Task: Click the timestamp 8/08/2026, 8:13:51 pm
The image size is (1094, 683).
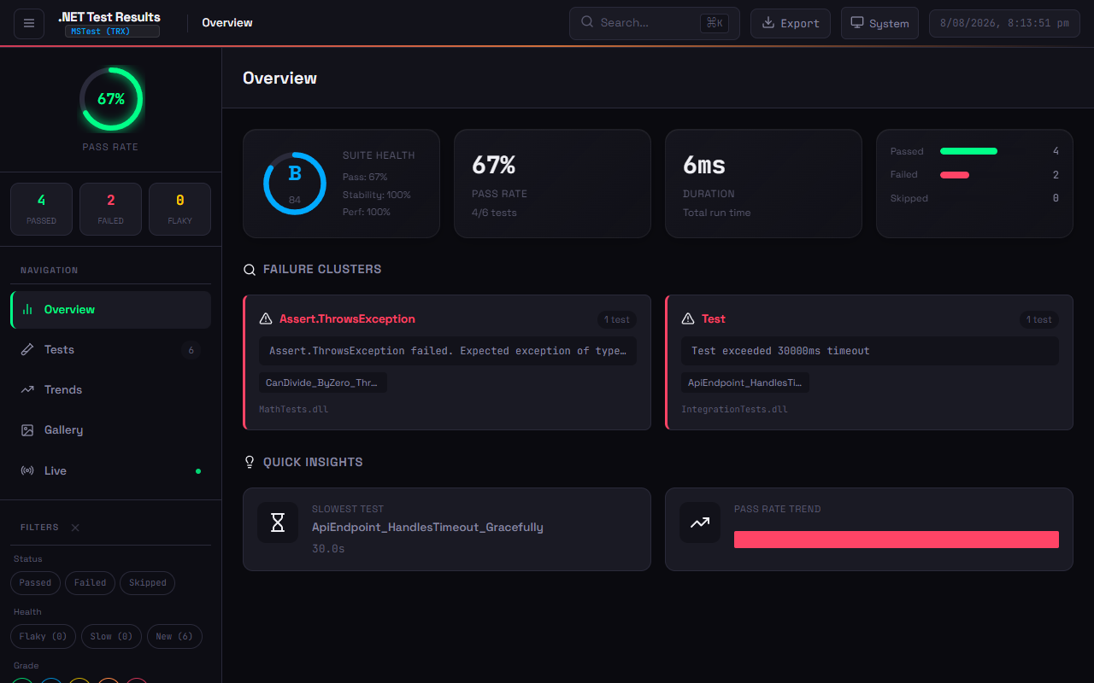Action: (1004, 23)
